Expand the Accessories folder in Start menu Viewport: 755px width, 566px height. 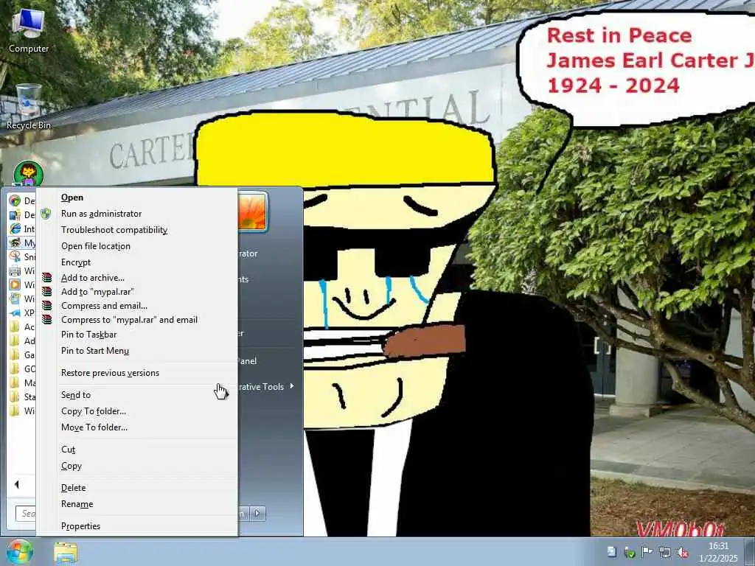click(22, 326)
